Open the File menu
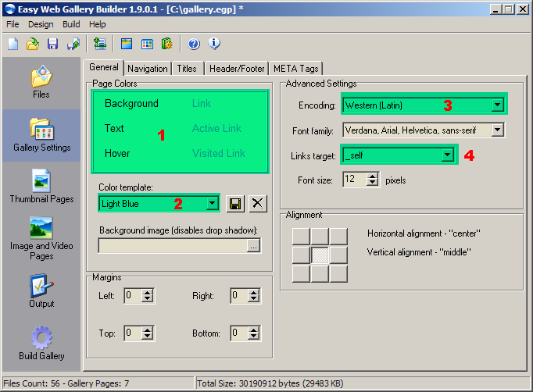This screenshot has height=392, width=533. click(x=13, y=24)
